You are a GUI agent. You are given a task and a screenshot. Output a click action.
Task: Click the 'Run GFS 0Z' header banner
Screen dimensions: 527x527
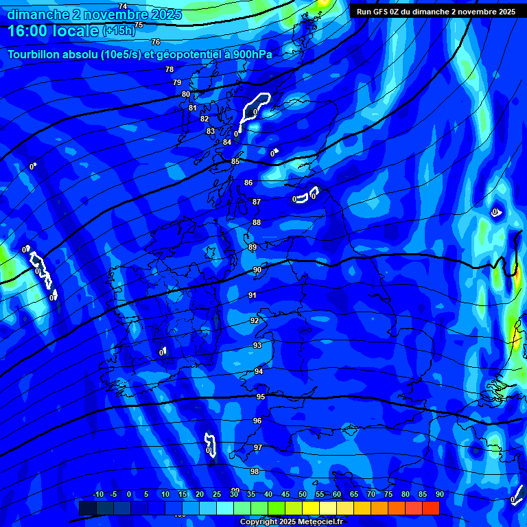(436, 12)
